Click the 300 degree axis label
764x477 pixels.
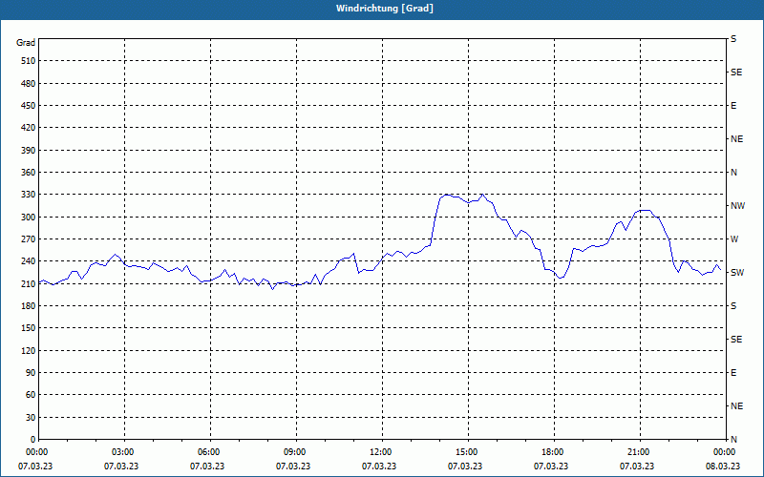tap(28, 218)
